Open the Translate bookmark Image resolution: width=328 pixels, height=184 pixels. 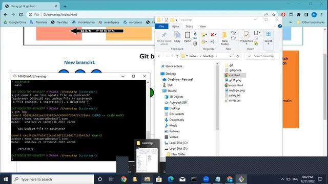(38, 22)
